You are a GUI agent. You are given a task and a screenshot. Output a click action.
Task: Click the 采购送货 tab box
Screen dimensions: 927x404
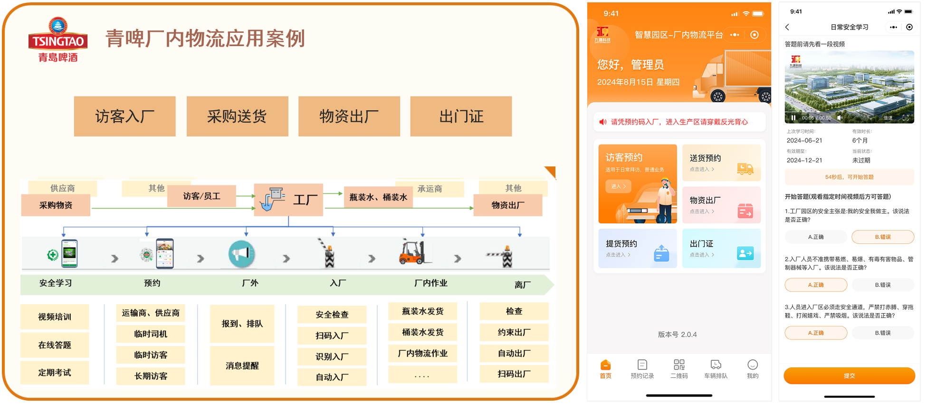pyautogui.click(x=238, y=116)
